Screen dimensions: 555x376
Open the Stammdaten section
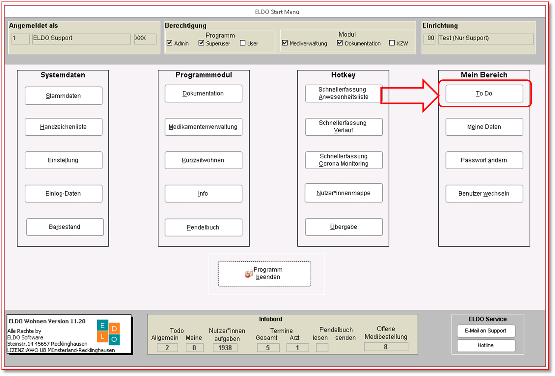pyautogui.click(x=63, y=96)
